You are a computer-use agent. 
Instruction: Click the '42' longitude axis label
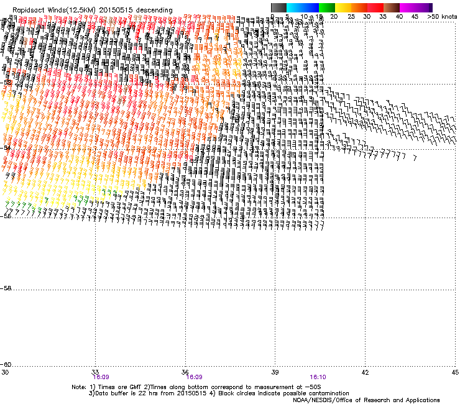click(366, 372)
